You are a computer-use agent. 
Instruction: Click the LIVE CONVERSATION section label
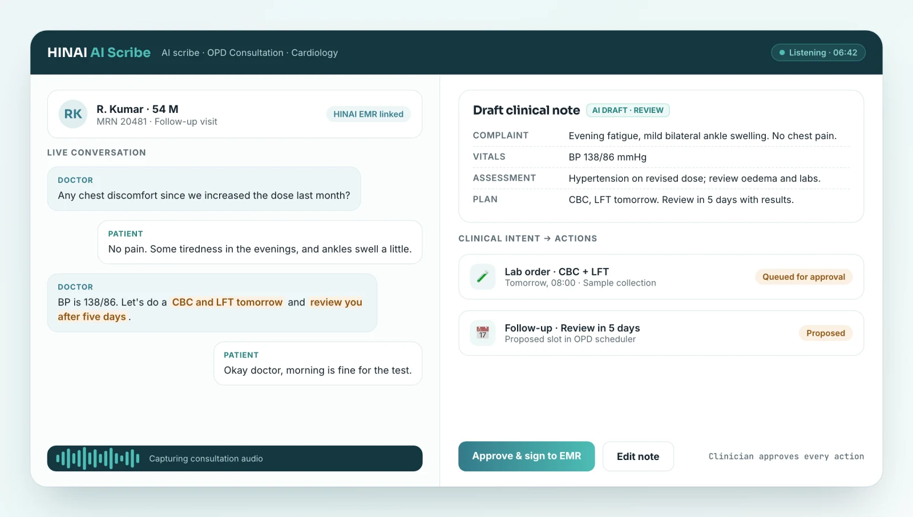[x=96, y=153]
